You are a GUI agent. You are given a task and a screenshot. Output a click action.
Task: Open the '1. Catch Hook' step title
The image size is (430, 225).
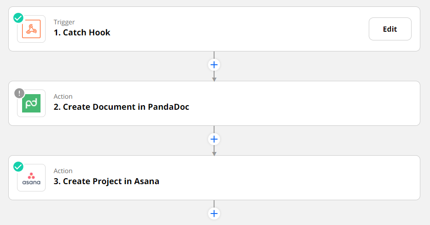pyautogui.click(x=82, y=33)
